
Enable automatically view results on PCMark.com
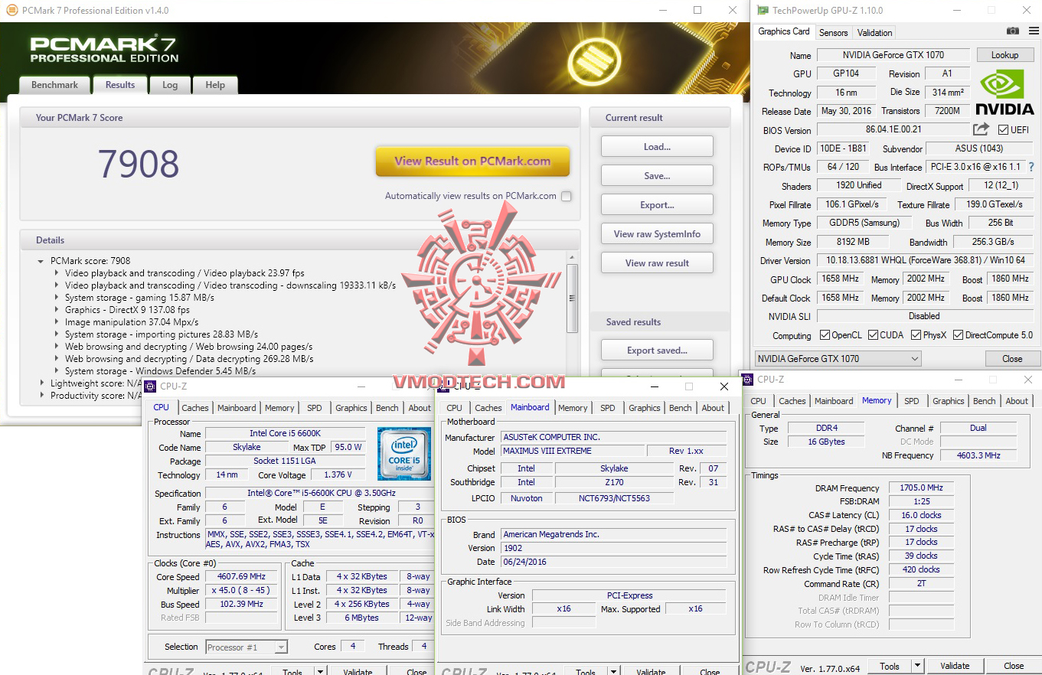pos(566,195)
